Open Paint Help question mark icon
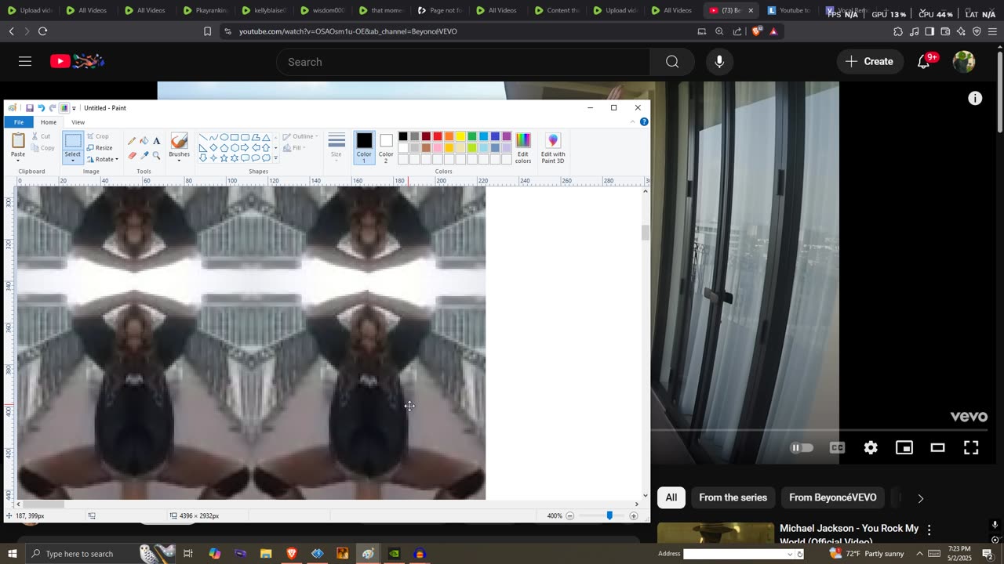Viewport: 1004px width, 564px height. (644, 122)
